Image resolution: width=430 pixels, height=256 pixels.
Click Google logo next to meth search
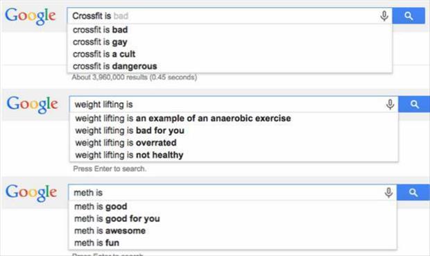tap(31, 193)
